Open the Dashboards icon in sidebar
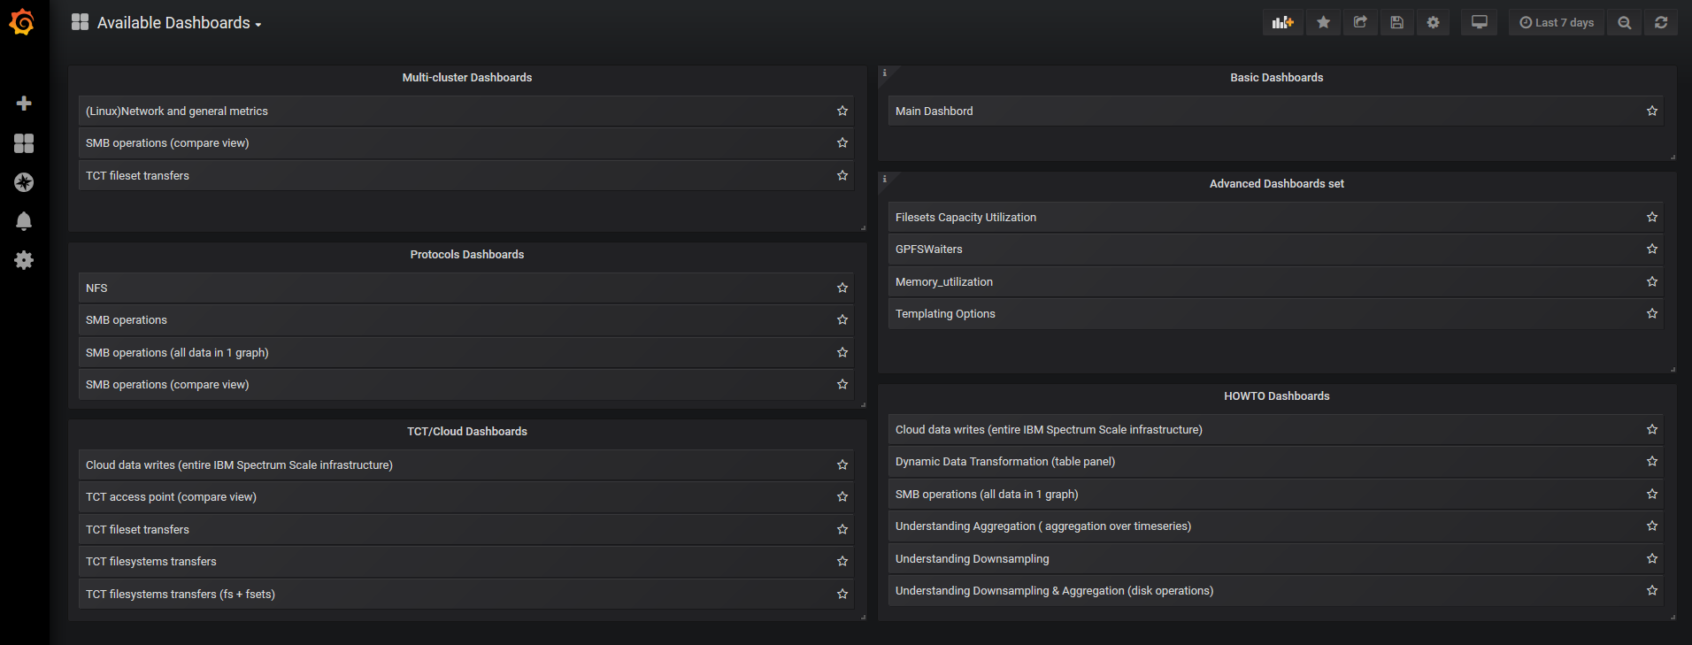1692x645 pixels. (24, 143)
